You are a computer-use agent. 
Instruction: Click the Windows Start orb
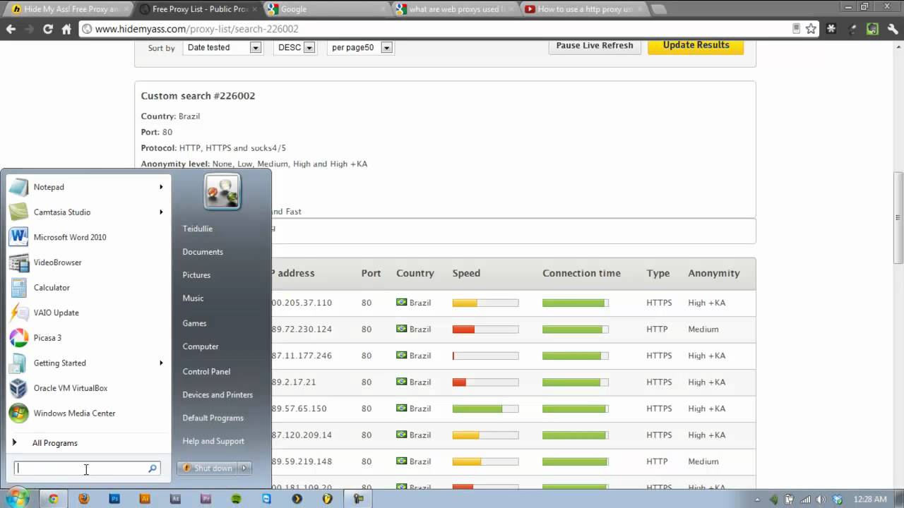[x=17, y=498]
